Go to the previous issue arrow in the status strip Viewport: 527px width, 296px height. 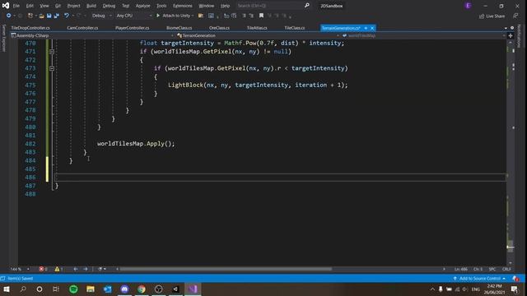point(75,269)
